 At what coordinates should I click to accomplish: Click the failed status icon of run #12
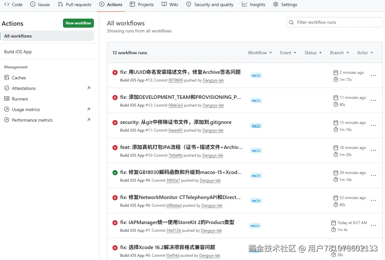pos(115,97)
